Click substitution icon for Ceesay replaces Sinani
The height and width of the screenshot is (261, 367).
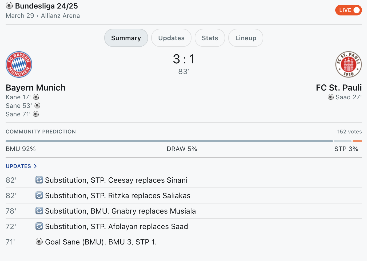click(39, 180)
